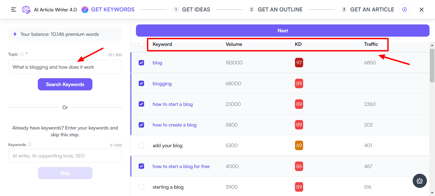Focus the Topic input field
The image size is (435, 196).
pyautogui.click(x=65, y=67)
